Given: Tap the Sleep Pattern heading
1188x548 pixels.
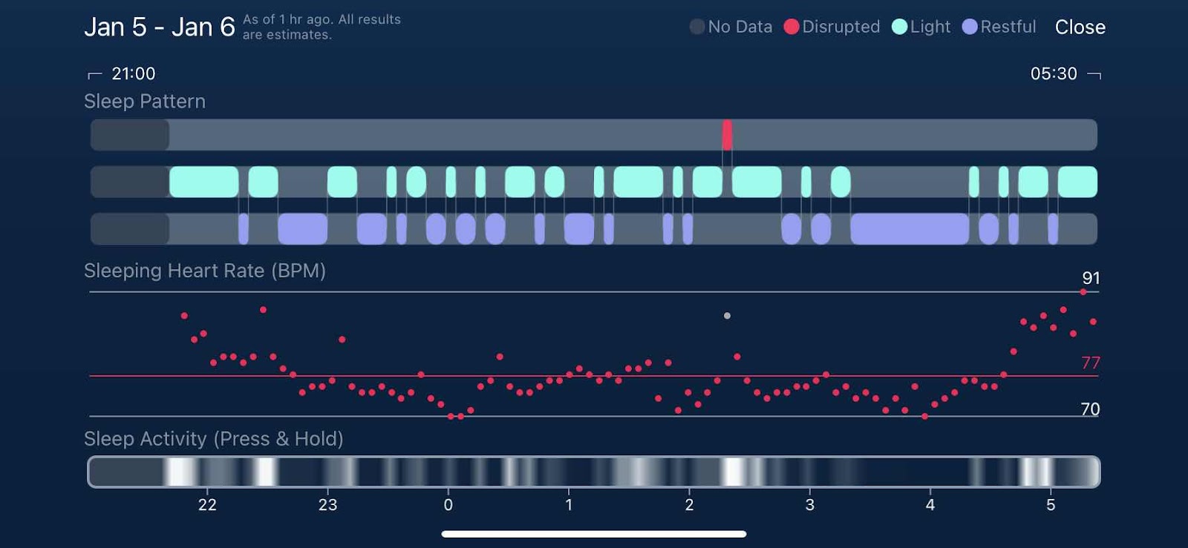Looking at the screenshot, I should click(x=145, y=102).
